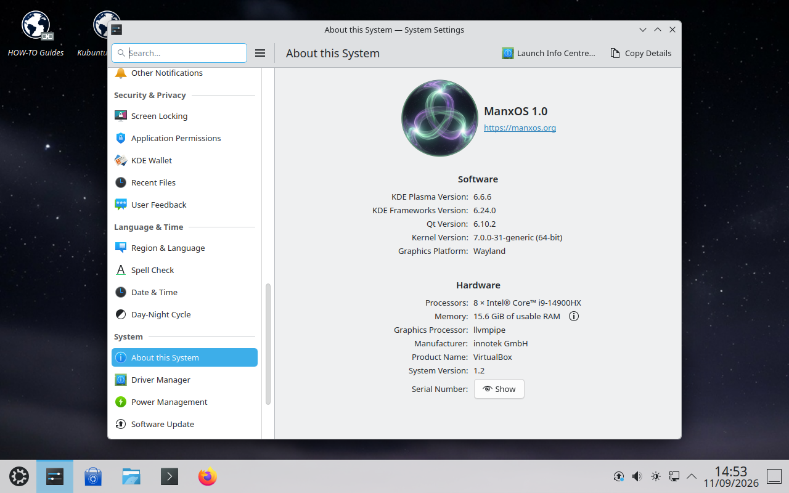Launch Konsole terminal from taskbar
This screenshot has width=789, height=493.
coord(170,476)
